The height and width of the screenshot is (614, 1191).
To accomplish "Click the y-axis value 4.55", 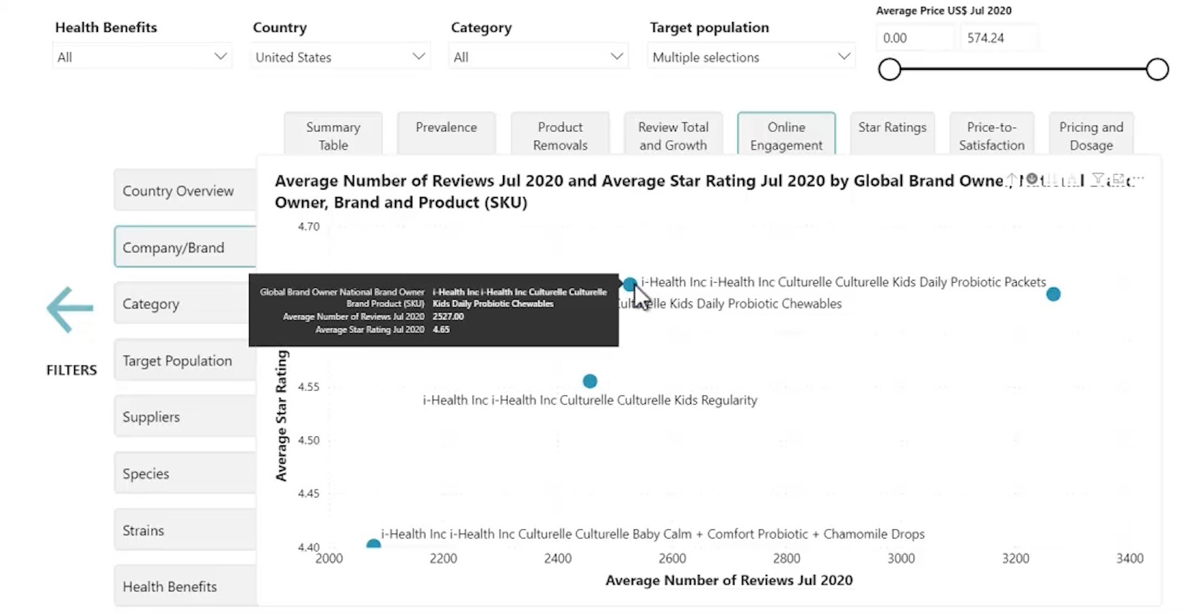I will tap(308, 387).
